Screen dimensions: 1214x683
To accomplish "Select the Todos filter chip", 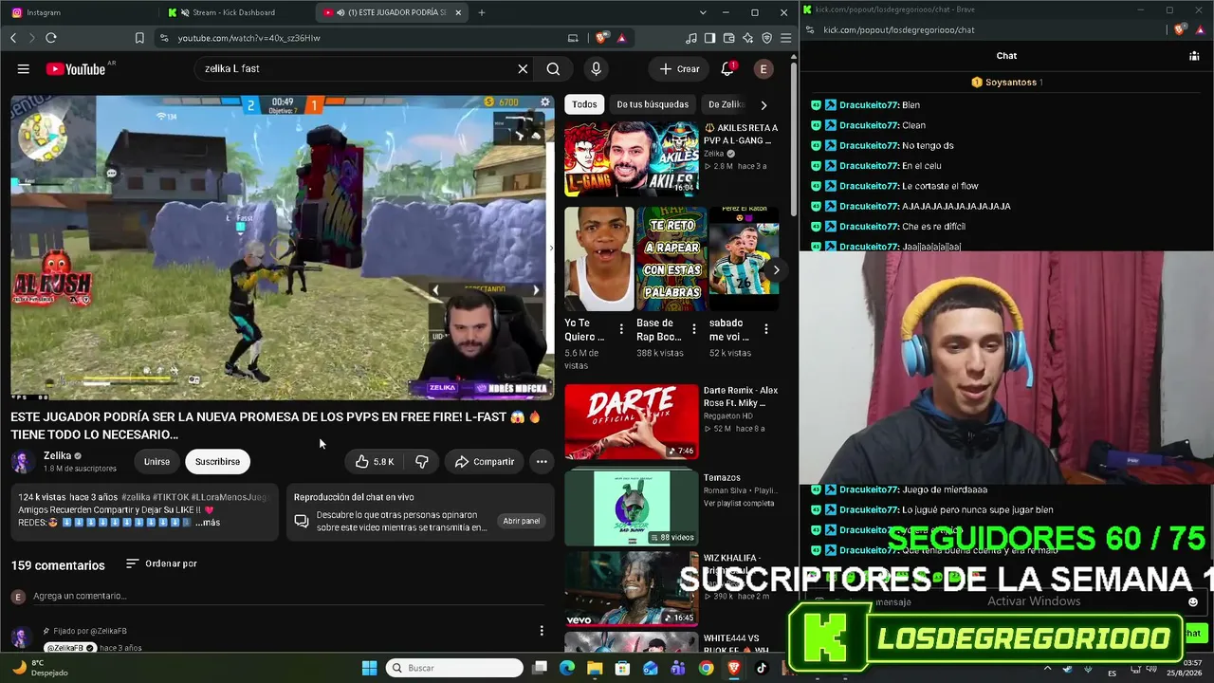I will pyautogui.click(x=584, y=104).
